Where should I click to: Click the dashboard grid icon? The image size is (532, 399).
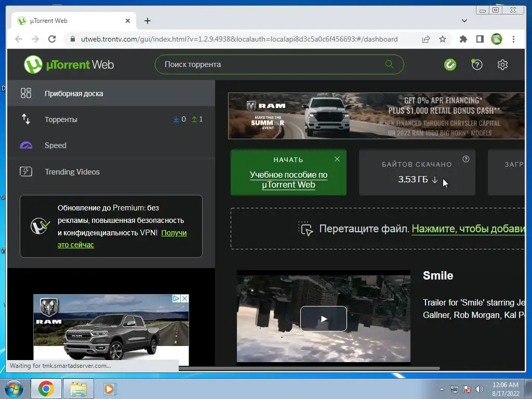(26, 93)
